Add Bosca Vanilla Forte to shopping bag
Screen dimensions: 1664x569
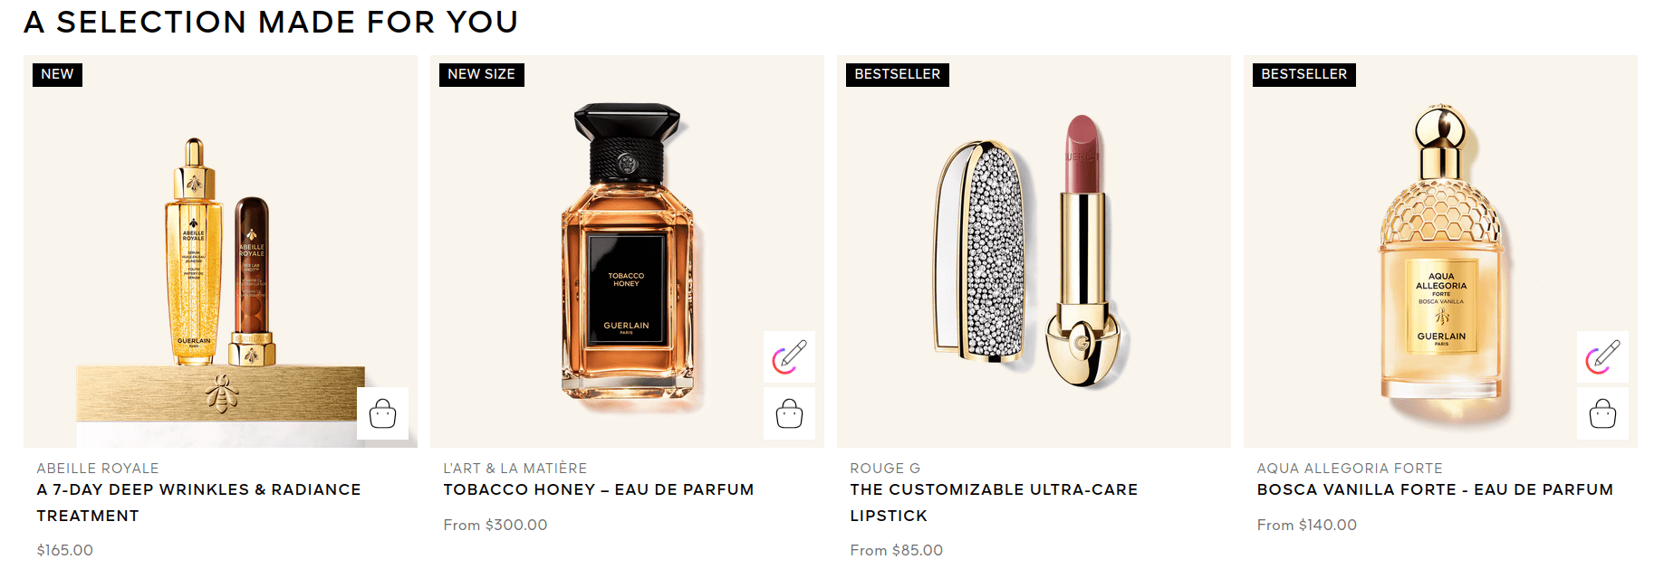(1602, 413)
